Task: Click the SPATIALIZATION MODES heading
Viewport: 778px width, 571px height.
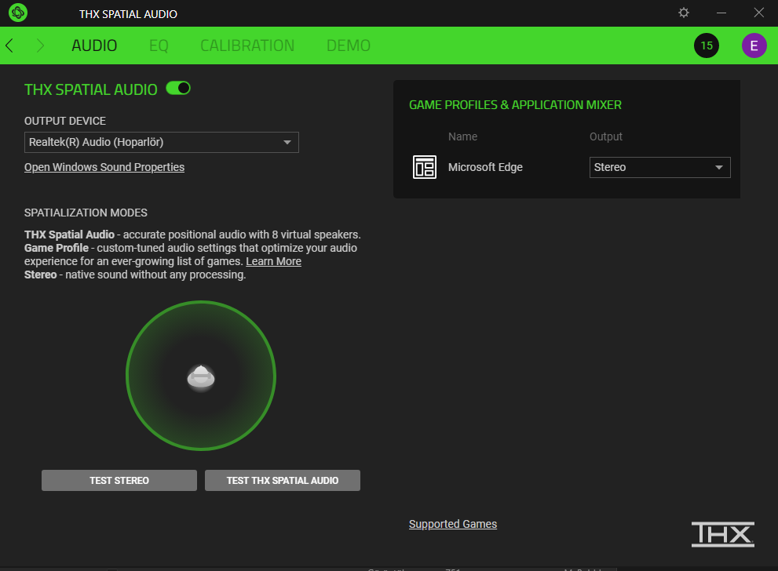Action: click(x=86, y=213)
